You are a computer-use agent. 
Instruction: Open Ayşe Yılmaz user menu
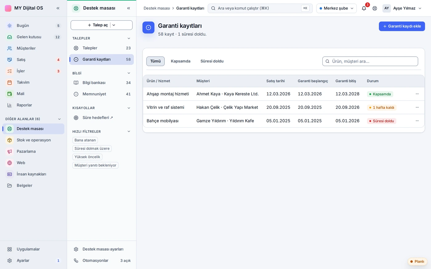pos(402,8)
